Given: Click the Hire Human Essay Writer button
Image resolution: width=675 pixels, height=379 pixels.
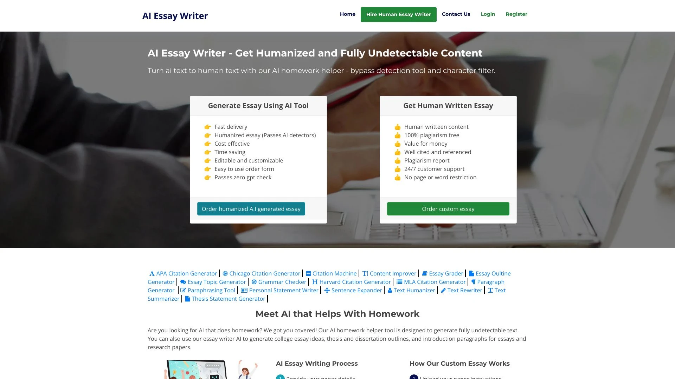Looking at the screenshot, I should (x=398, y=14).
